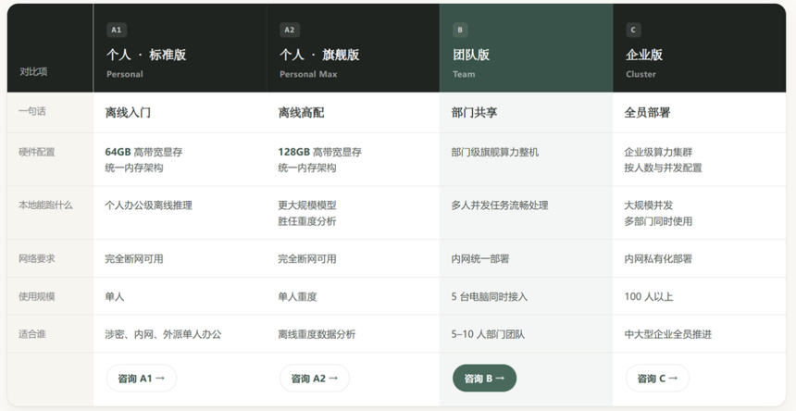Screen dimensions: 796x411
Task: Click the 内网私有化部署 cell
Action: point(658,259)
